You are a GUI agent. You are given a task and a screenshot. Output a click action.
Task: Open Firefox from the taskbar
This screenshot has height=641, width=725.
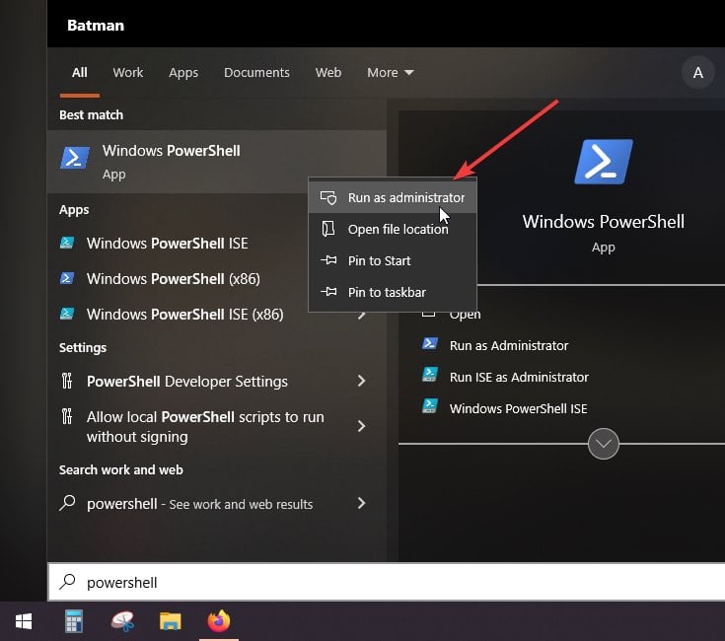point(219,621)
